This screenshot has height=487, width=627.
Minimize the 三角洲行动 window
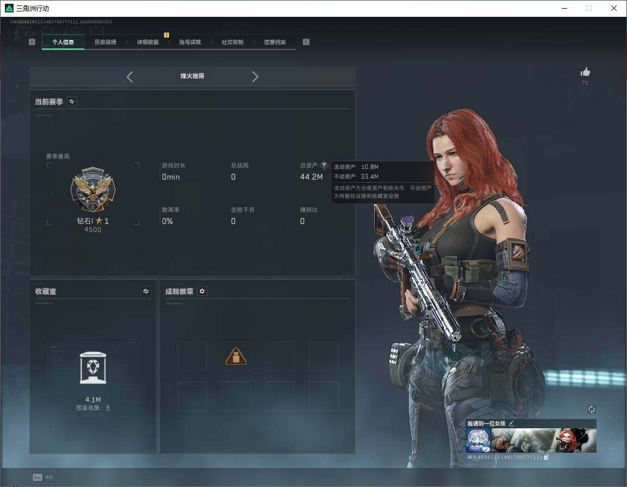click(565, 8)
